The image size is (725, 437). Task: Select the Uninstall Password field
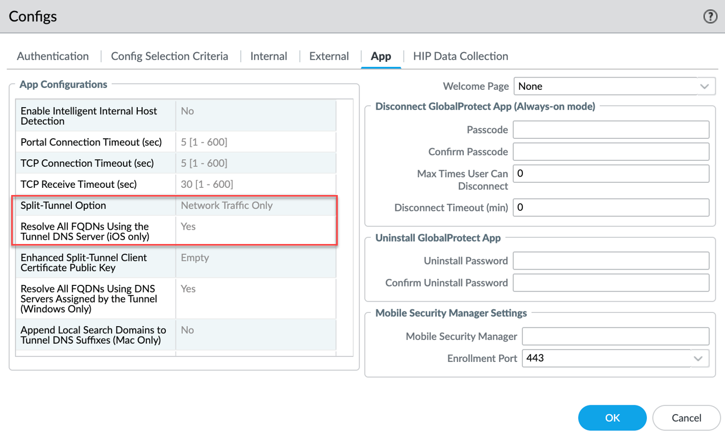[611, 261]
